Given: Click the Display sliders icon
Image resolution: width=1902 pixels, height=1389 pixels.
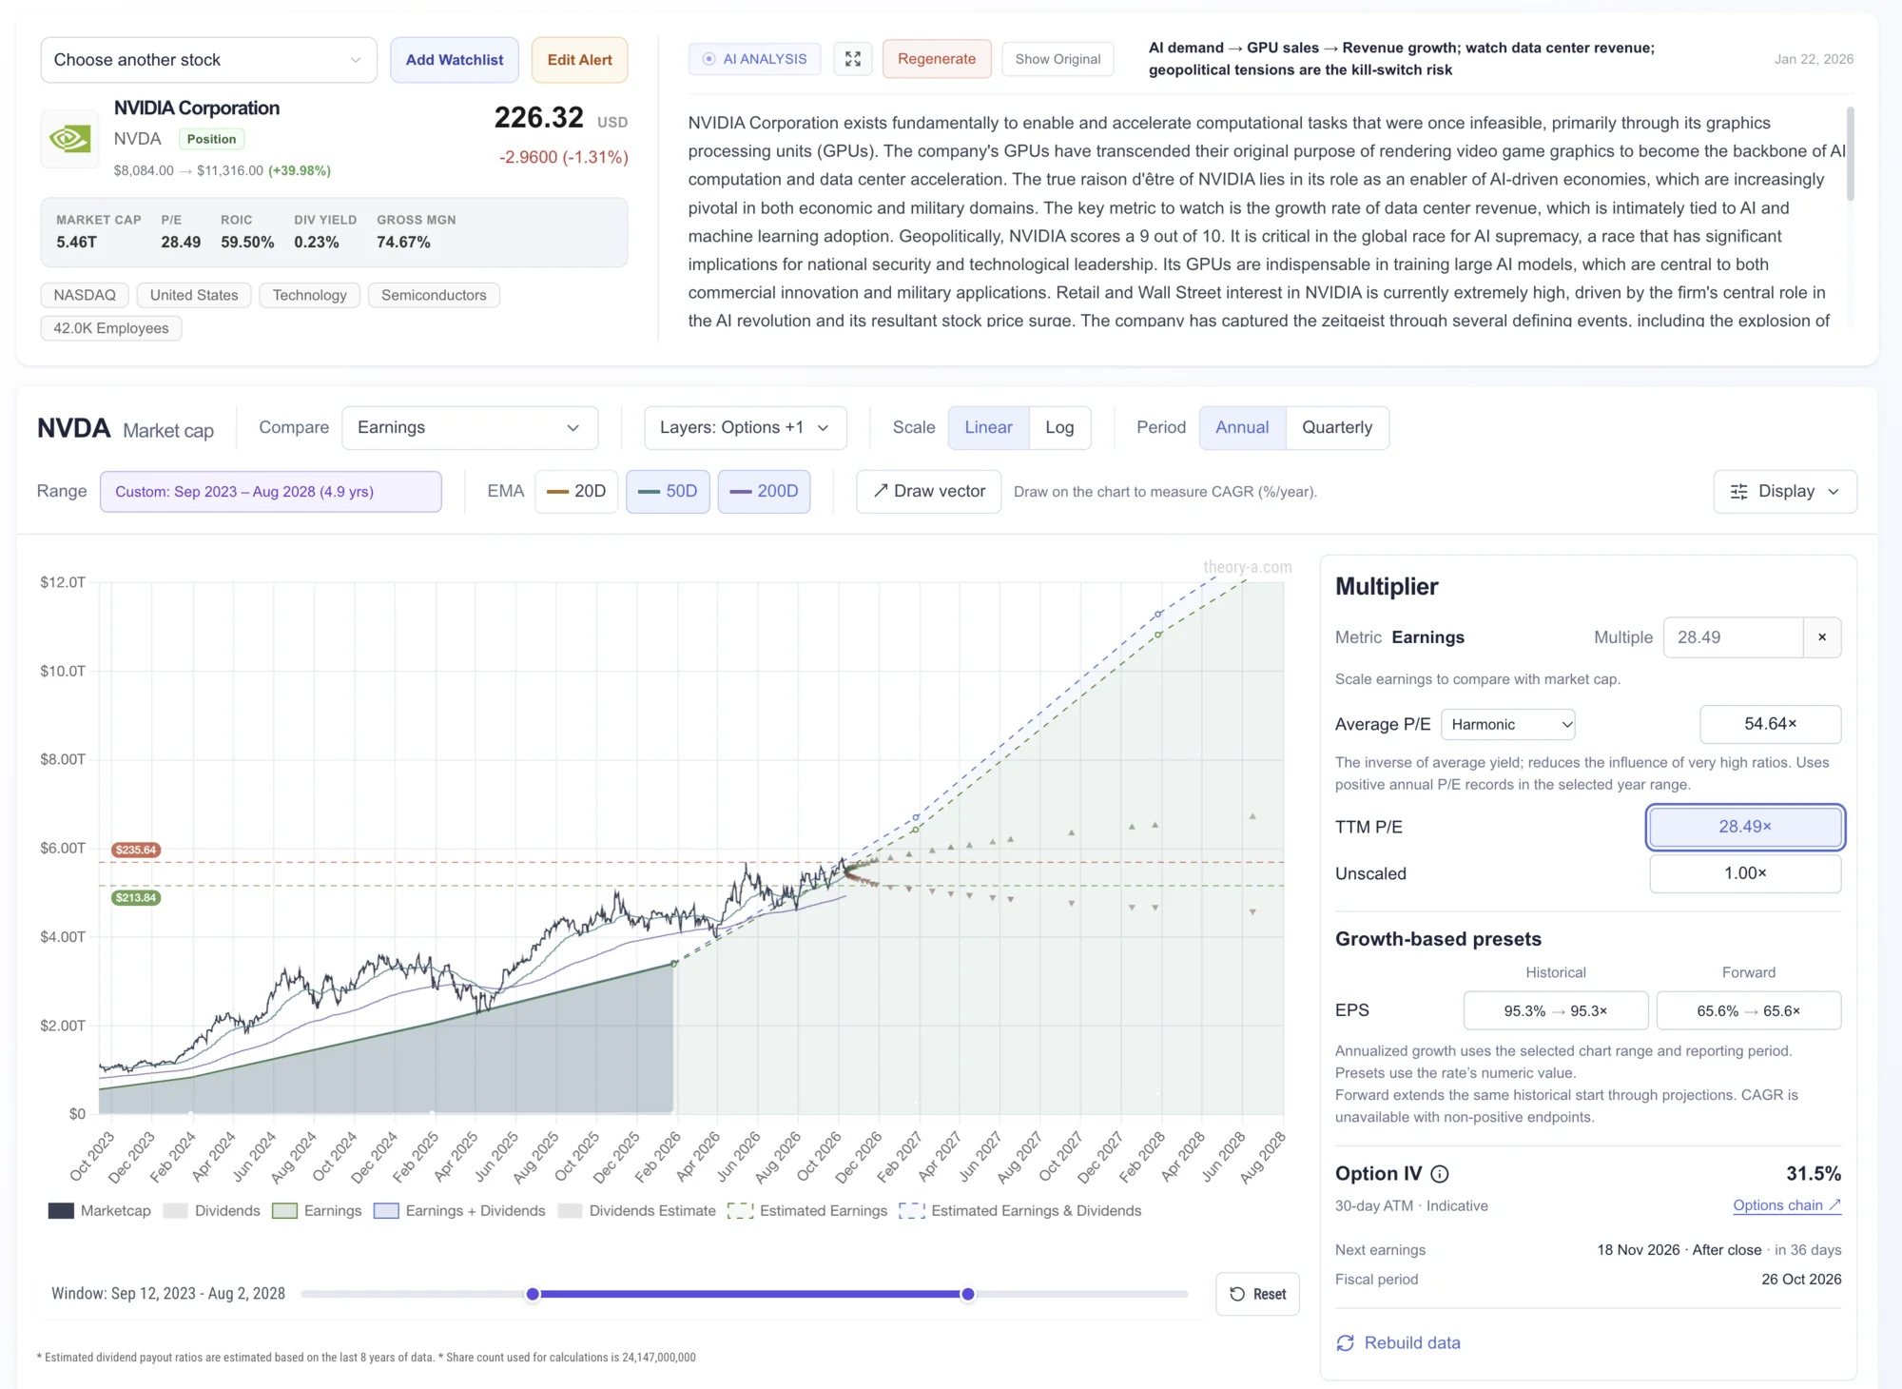Looking at the screenshot, I should click(1739, 492).
